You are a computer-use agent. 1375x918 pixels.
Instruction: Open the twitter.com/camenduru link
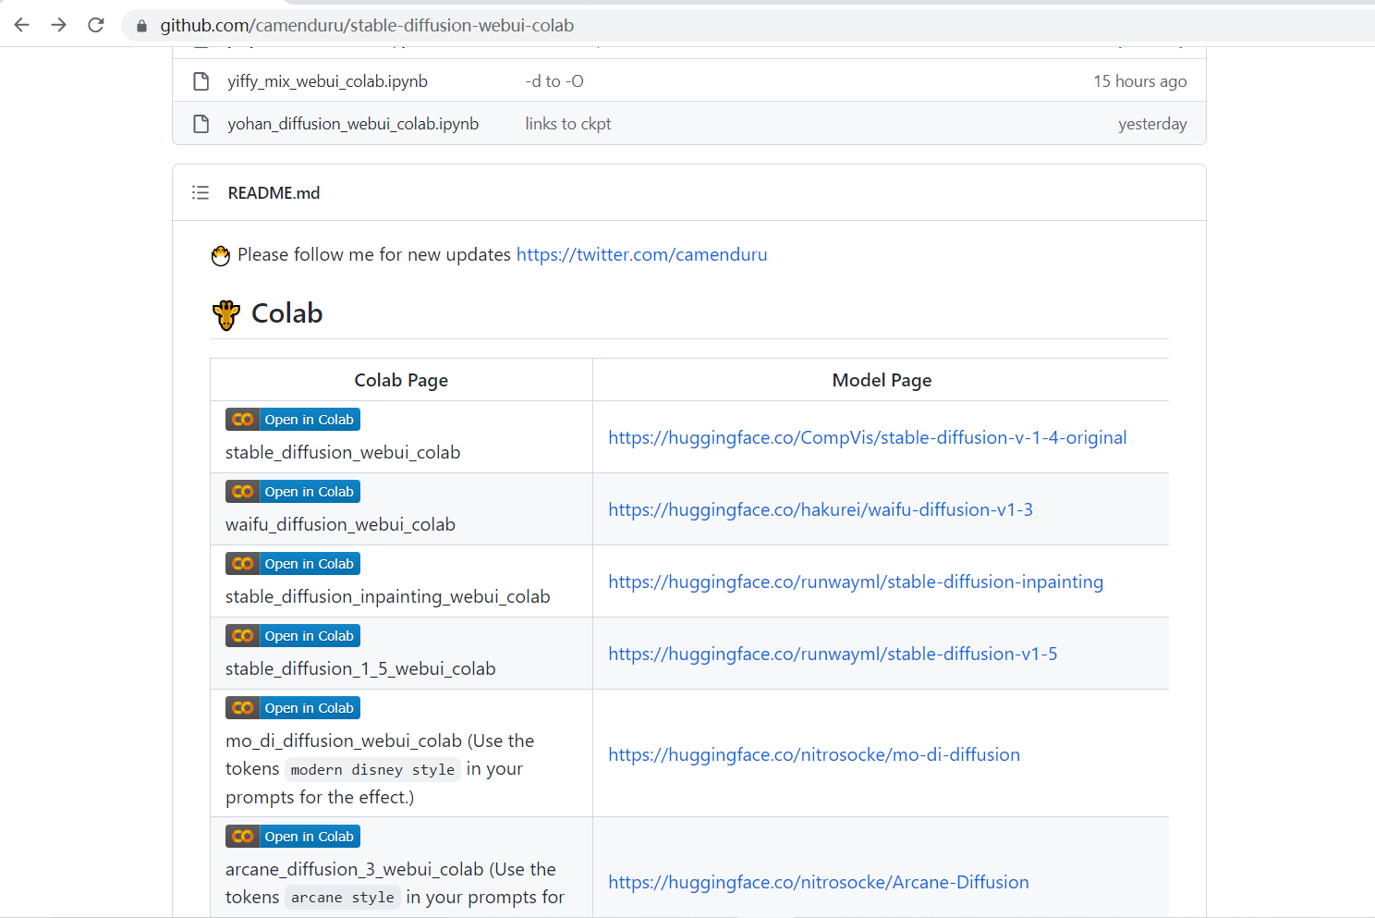[x=641, y=254]
